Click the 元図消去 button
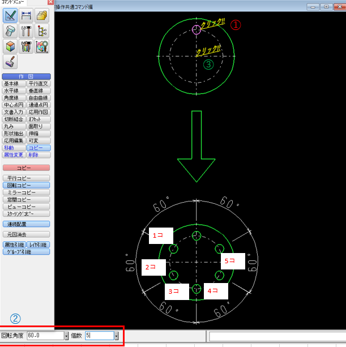 (26, 234)
